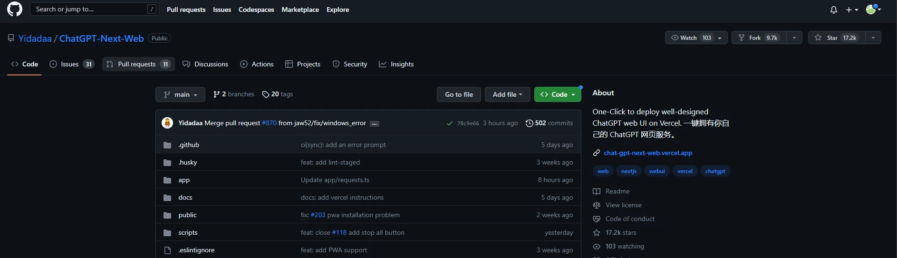Open Marketplace in top navigation
The height and width of the screenshot is (258, 897).
coord(300,9)
